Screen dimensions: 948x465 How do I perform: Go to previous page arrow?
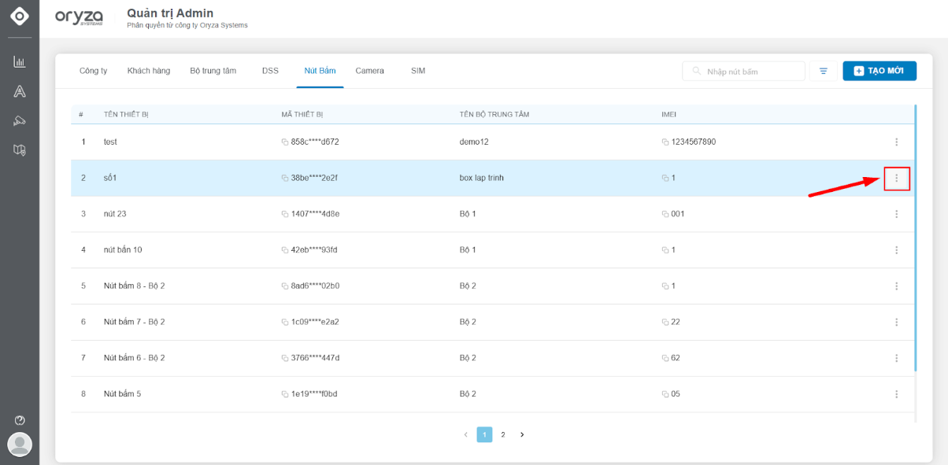pyautogui.click(x=465, y=434)
